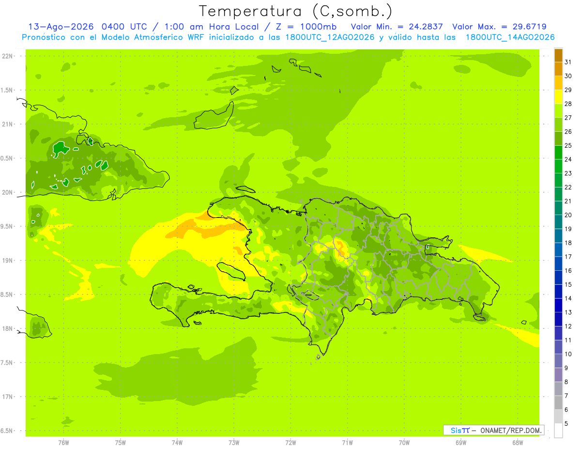Click the colorbar swatch between 25 and 26

[558, 139]
